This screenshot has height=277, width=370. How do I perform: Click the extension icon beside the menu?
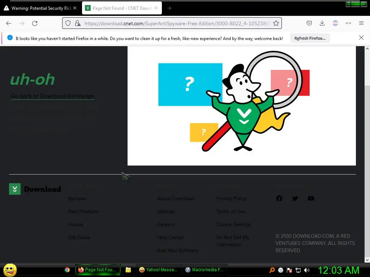point(348,23)
